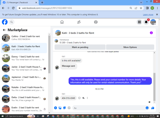The height and width of the screenshot is (118, 160).
Task: Open the taskbar clock and date
Action: (152, 116)
